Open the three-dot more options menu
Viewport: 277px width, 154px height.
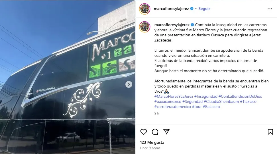270,9
